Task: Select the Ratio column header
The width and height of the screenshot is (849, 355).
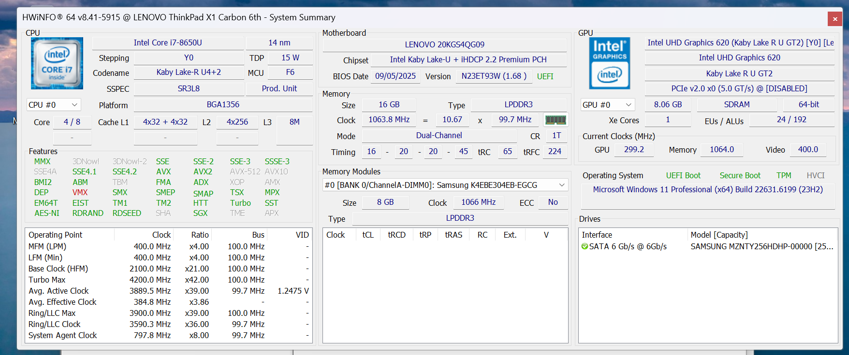Action: click(192, 235)
